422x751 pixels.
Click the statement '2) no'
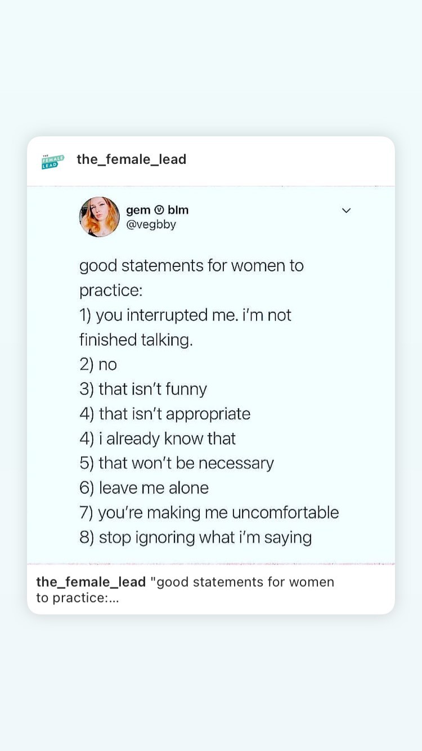(x=98, y=365)
